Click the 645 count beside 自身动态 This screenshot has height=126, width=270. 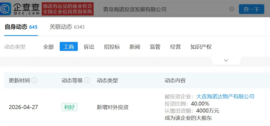click(33, 27)
